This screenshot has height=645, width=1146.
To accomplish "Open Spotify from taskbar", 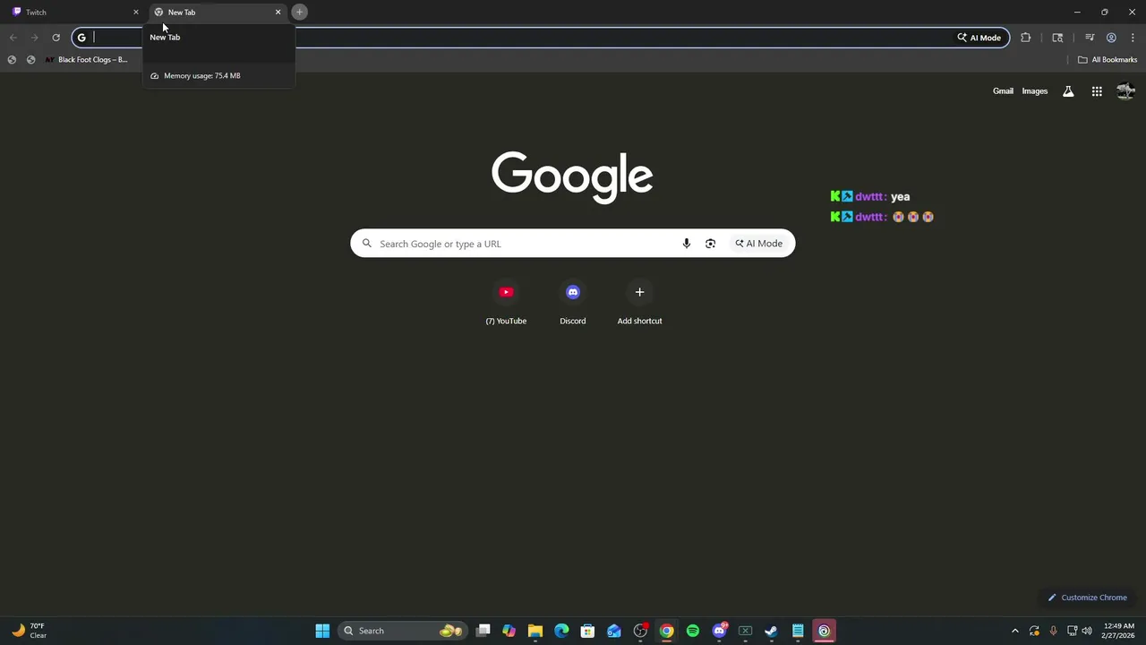I will pos(693,631).
